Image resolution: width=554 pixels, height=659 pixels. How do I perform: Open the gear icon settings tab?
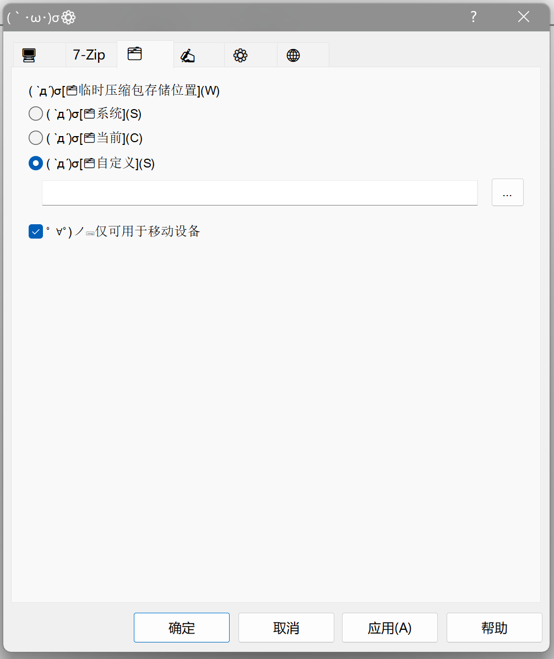click(x=251, y=55)
